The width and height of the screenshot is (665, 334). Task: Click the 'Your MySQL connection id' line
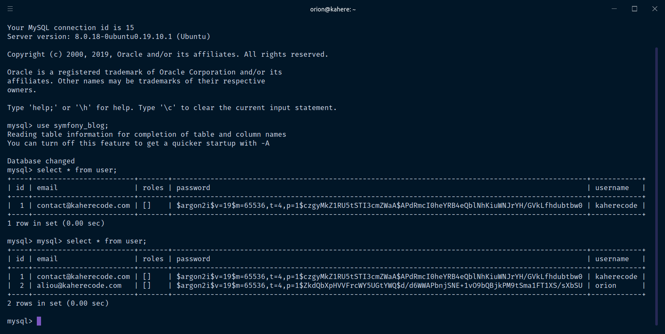(x=71, y=28)
